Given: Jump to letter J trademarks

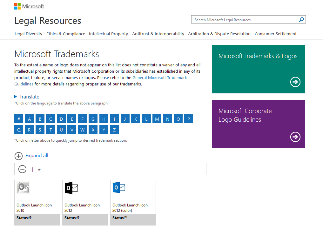Looking at the screenshot, I should [125, 119].
